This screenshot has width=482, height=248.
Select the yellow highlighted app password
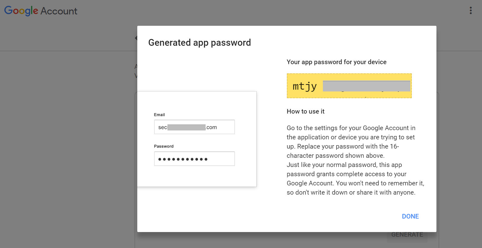pyautogui.click(x=349, y=86)
